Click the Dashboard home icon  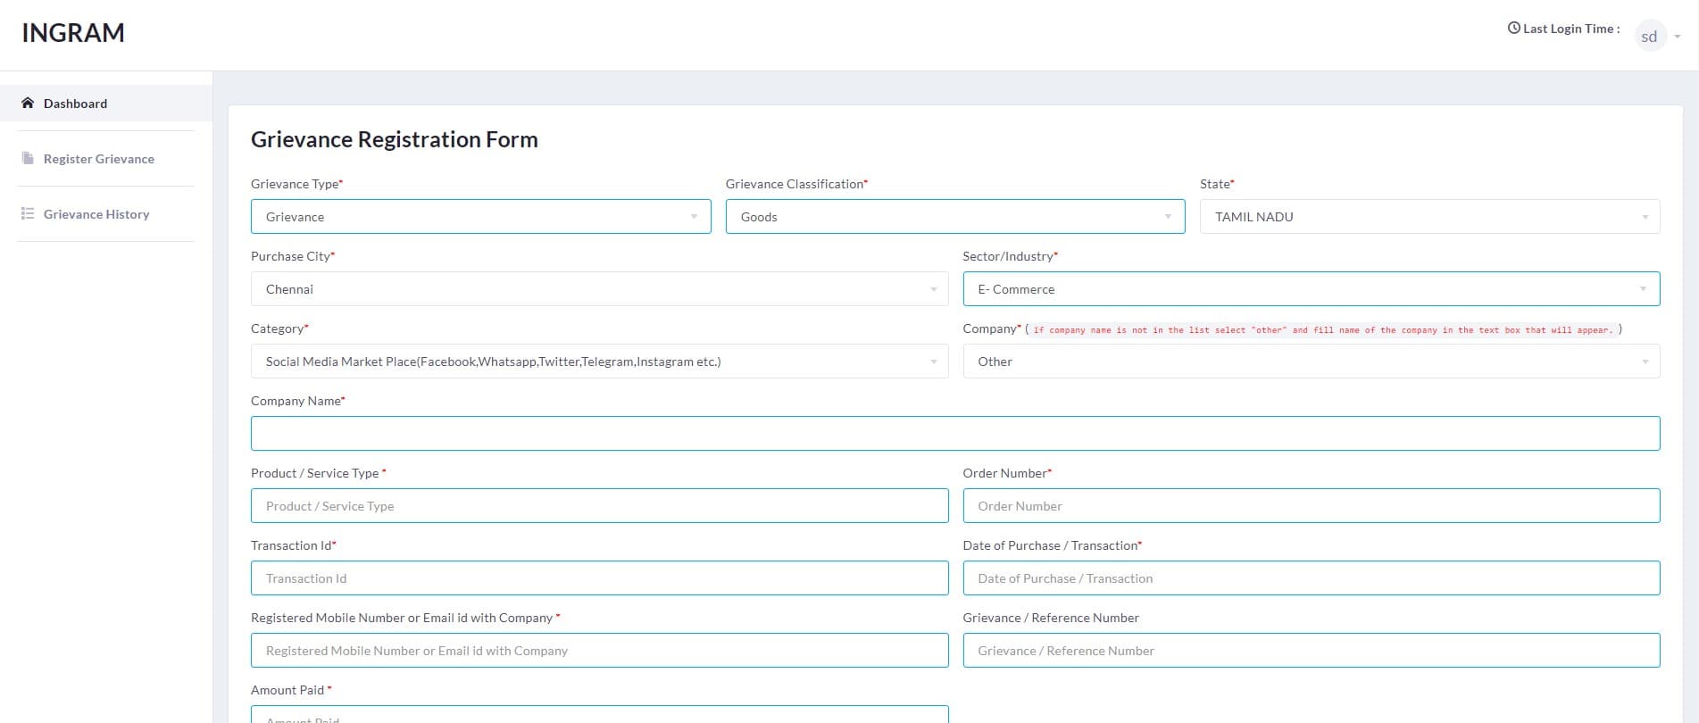[x=28, y=103]
